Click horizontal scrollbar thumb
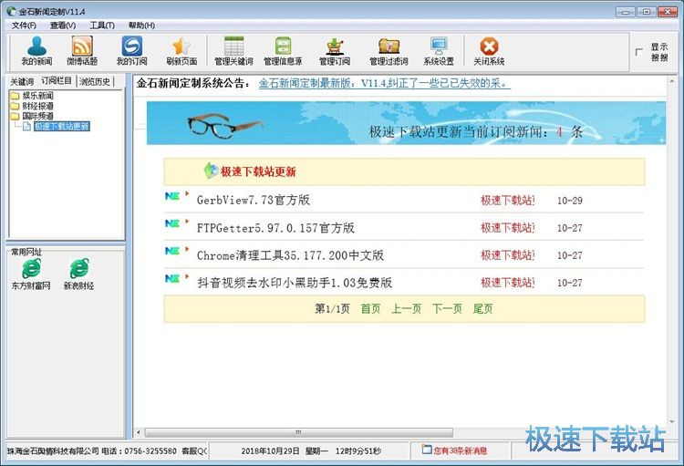Image resolution: width=684 pixels, height=466 pixels. pos(299,432)
